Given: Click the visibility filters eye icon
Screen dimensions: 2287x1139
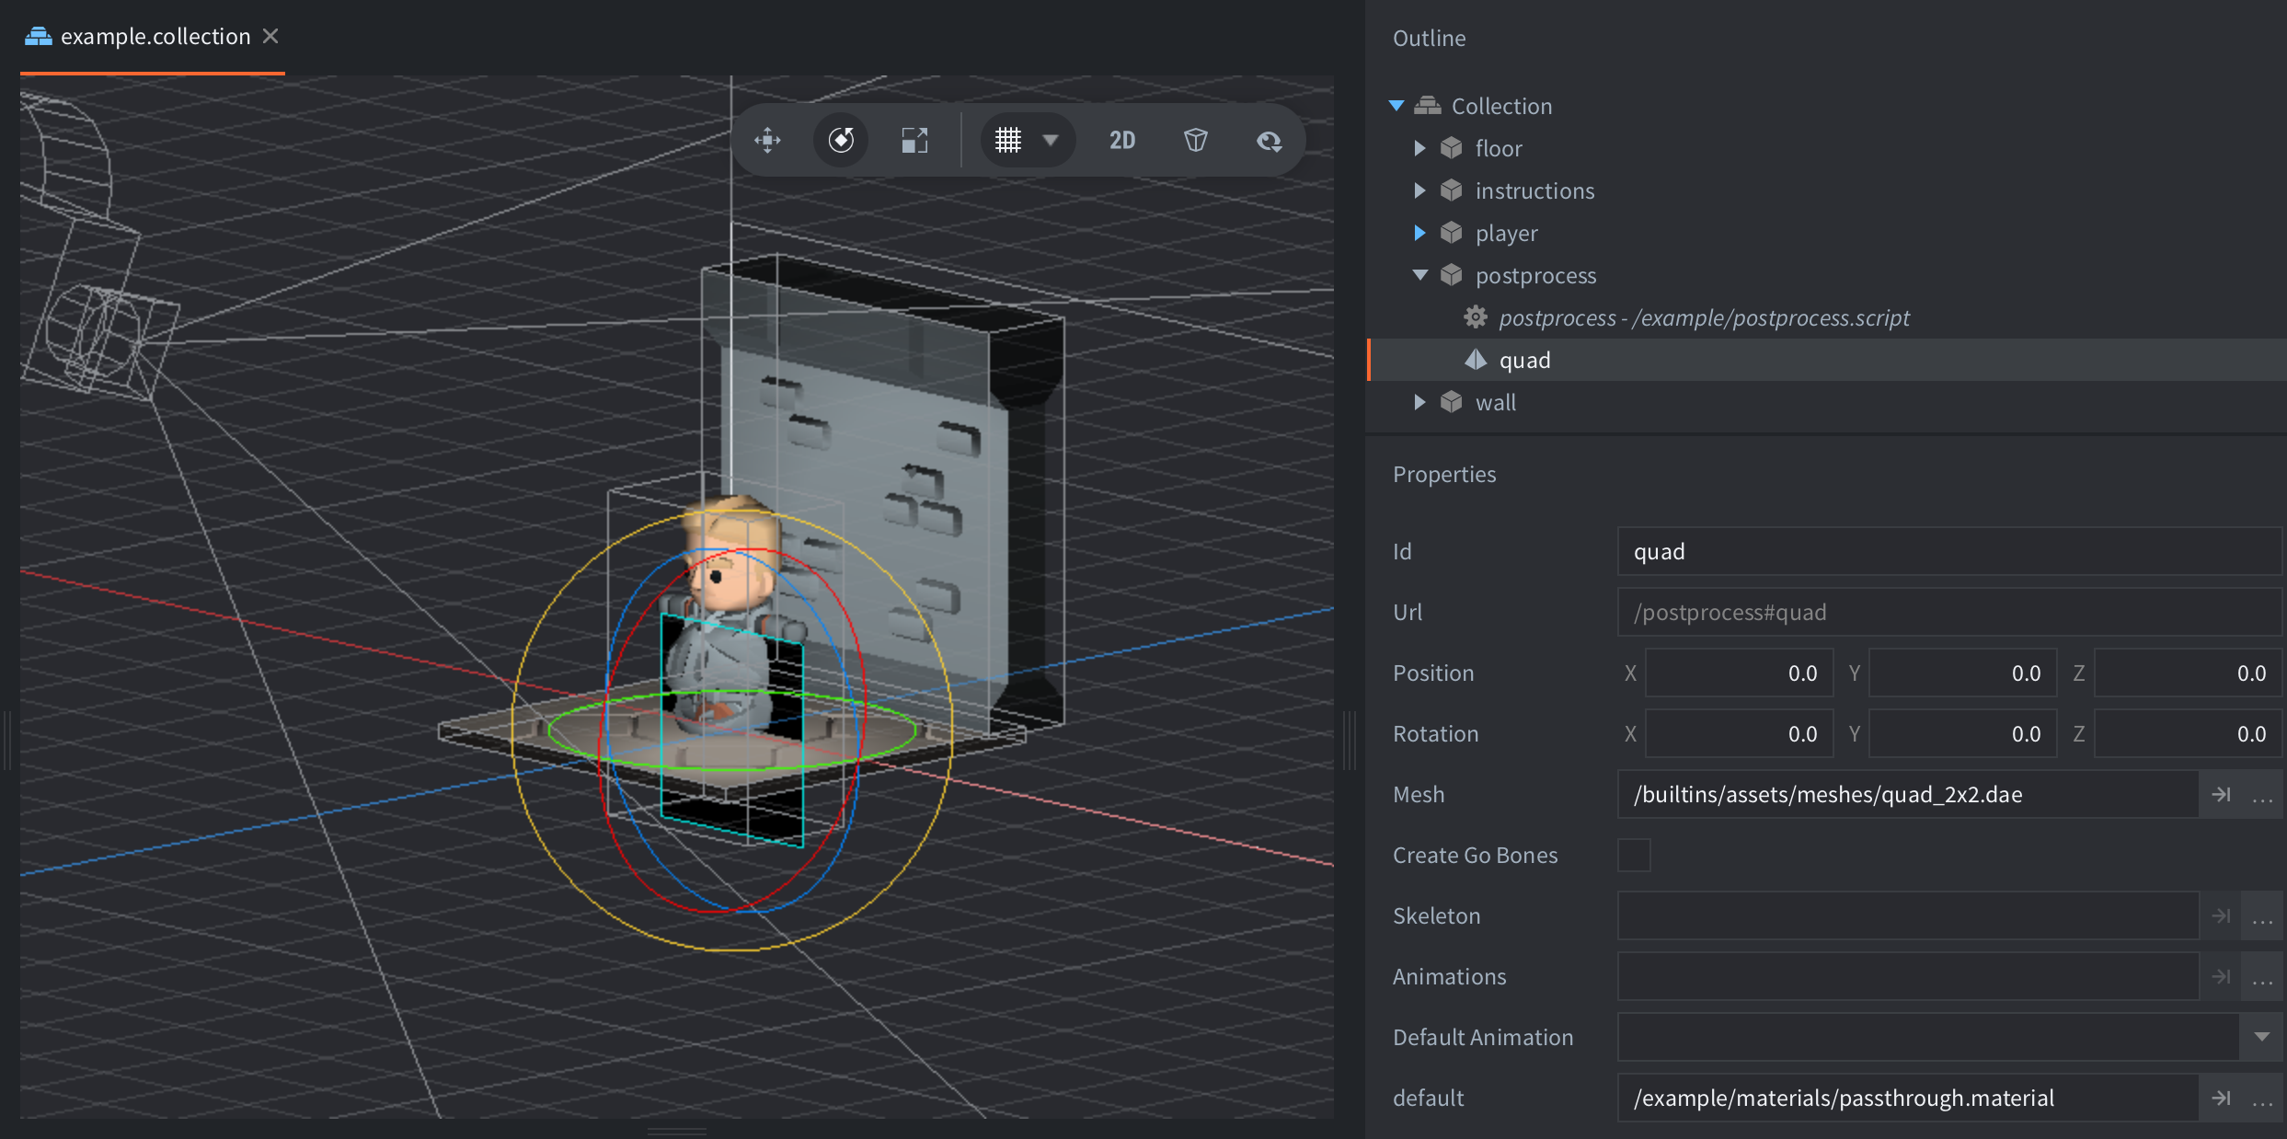Looking at the screenshot, I should tap(1269, 140).
